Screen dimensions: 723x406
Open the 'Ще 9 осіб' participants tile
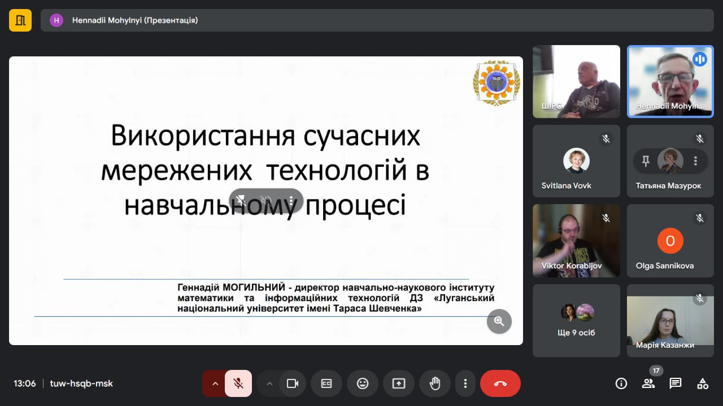click(576, 320)
